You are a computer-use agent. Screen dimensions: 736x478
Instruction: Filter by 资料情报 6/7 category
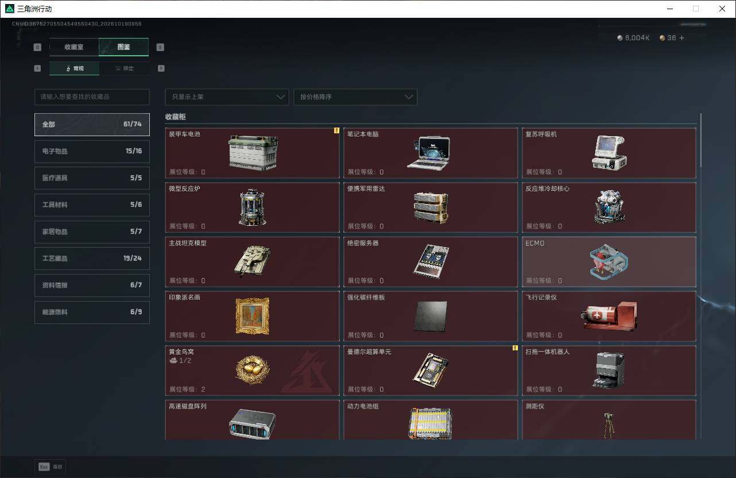[92, 285]
